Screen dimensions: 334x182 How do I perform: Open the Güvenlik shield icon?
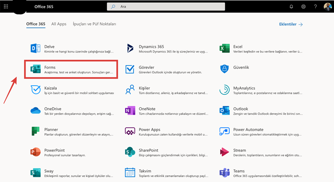(x=224, y=69)
